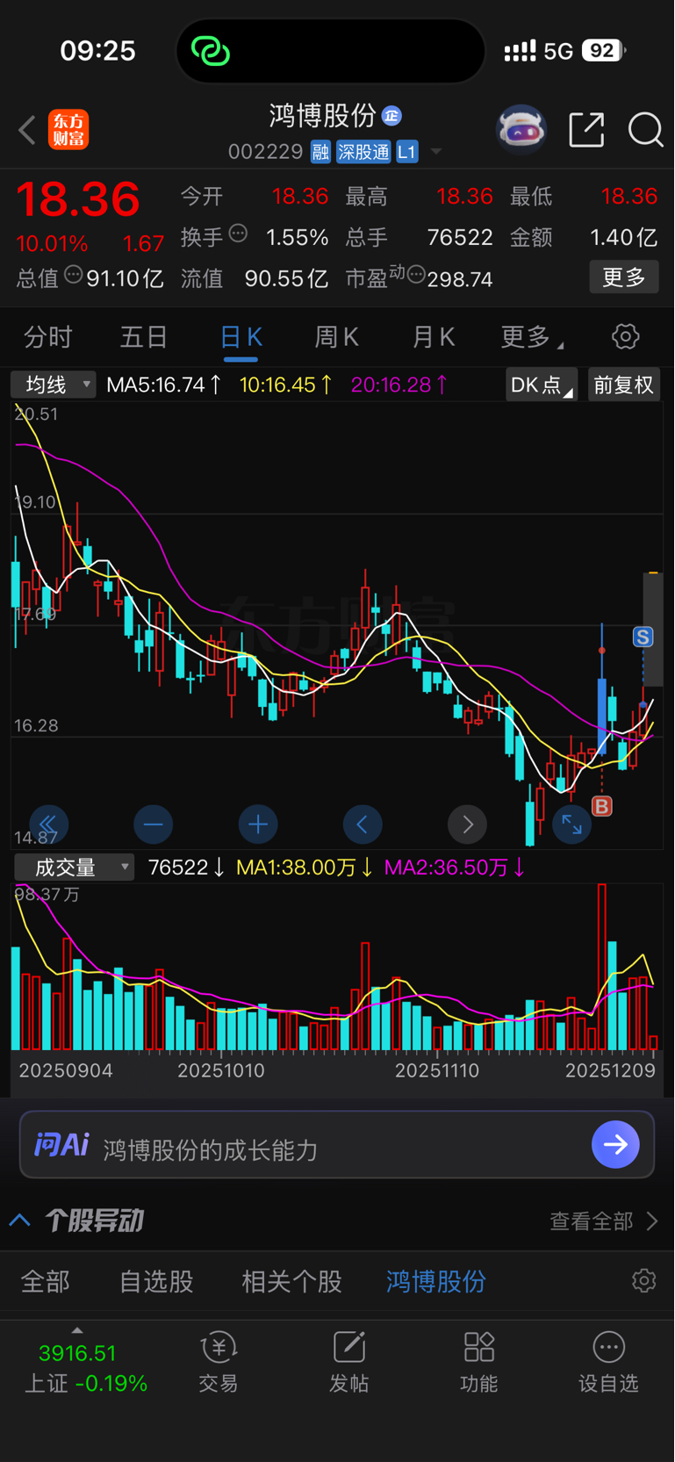Move chart right one step
Viewport: 675px width, 1462px height.
467,825
